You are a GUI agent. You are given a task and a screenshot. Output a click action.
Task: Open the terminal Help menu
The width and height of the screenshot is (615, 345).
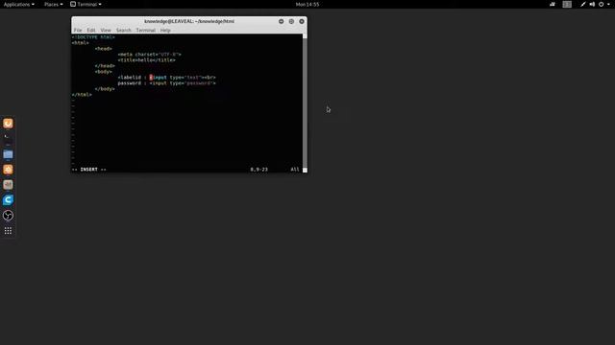pos(165,30)
